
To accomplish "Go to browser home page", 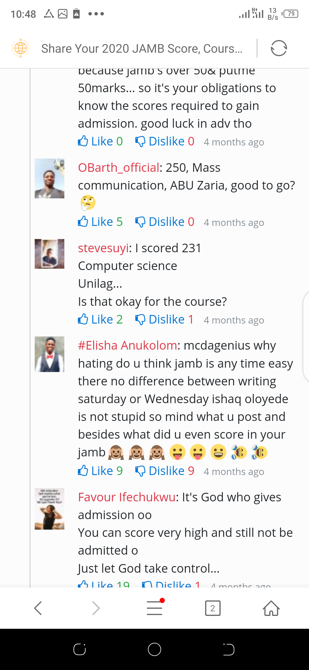I will tap(271, 608).
